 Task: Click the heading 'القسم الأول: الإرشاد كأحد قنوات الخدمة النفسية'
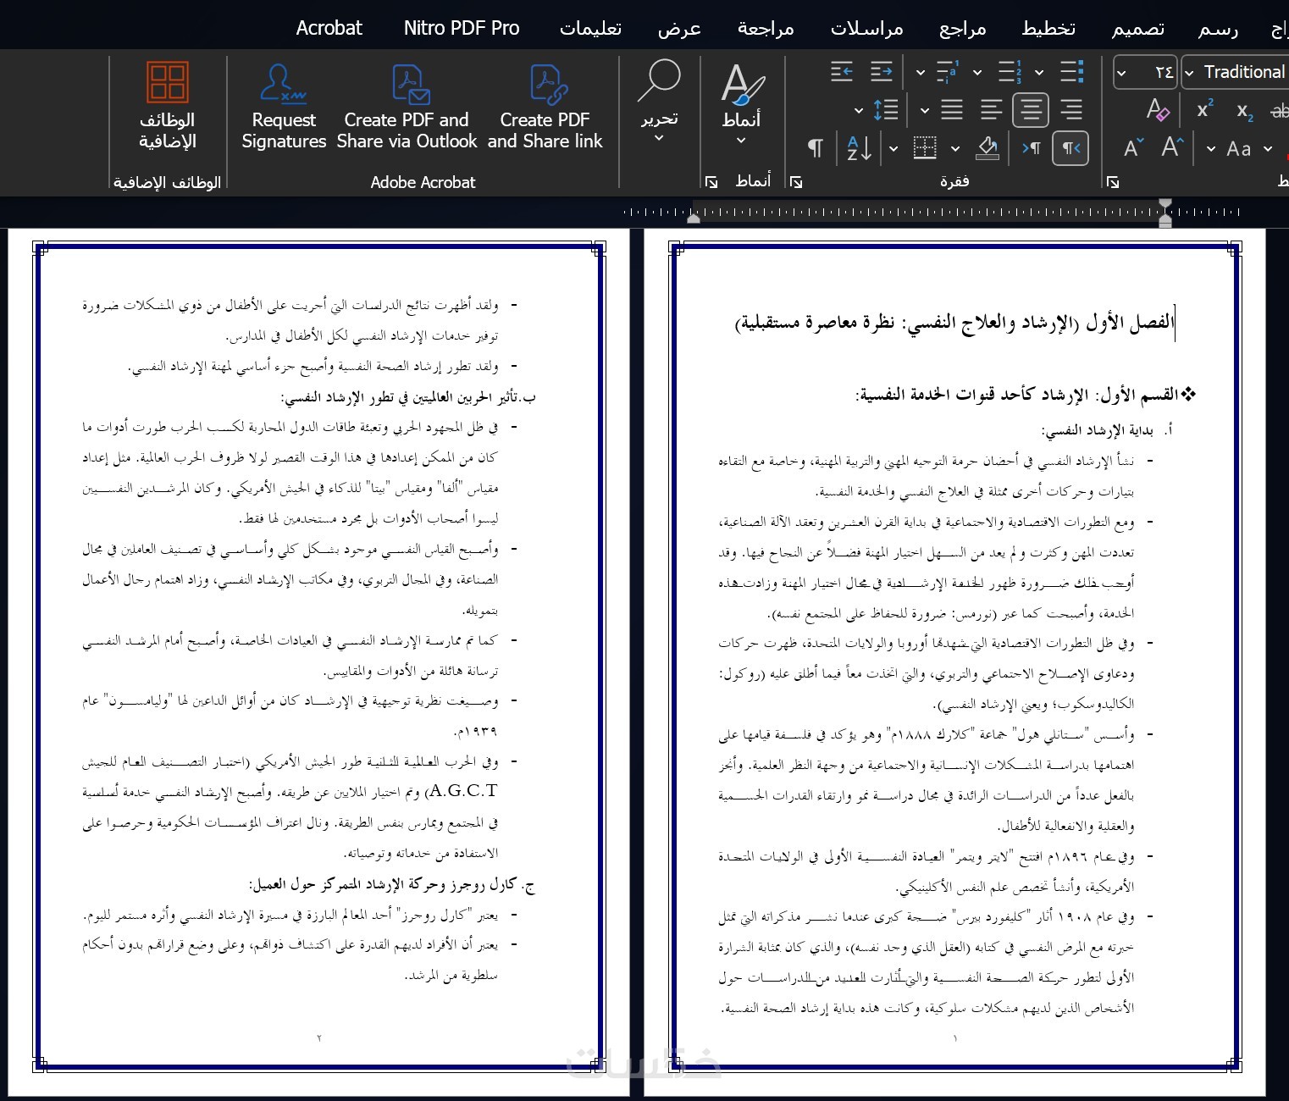click(1017, 395)
